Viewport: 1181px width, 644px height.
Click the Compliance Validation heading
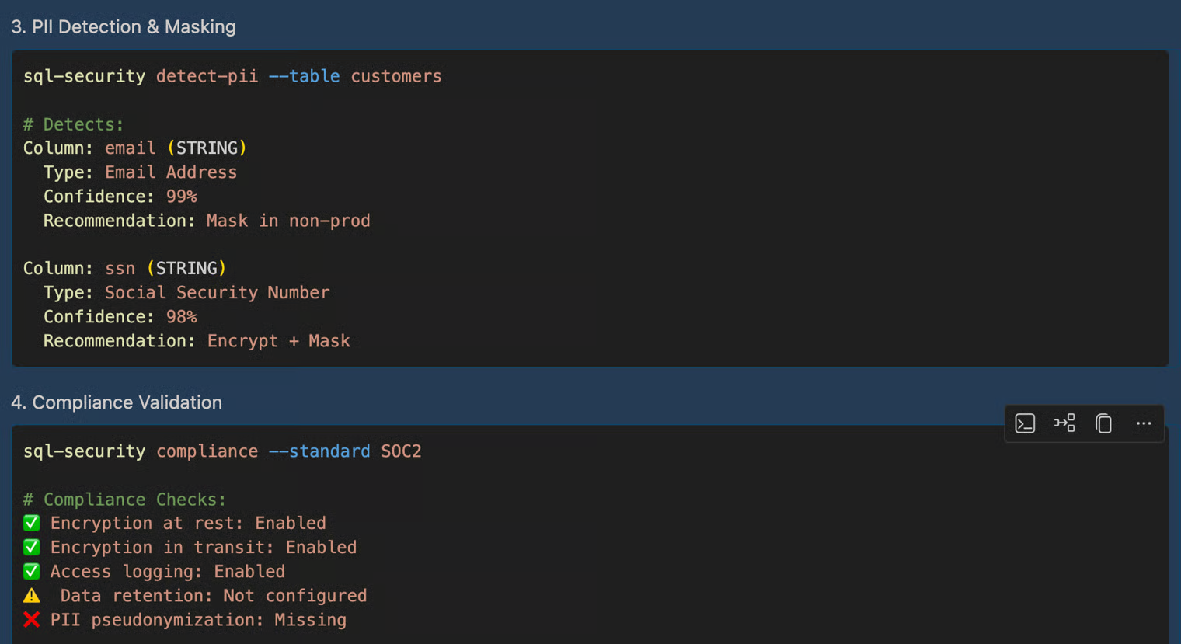click(117, 402)
